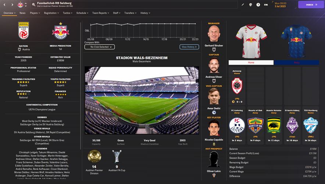Click the pencil edit icon
325x184 pixels.
pyautogui.click(x=243, y=4)
